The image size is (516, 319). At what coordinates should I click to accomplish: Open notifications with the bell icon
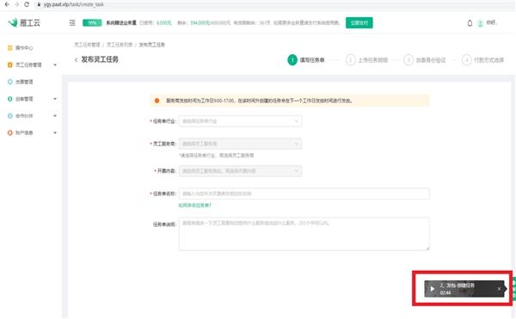click(x=470, y=23)
